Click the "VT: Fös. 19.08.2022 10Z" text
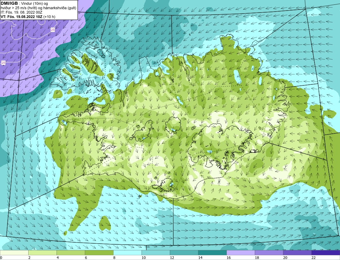Screen dimensions: 340x260 (x=21, y=16)
